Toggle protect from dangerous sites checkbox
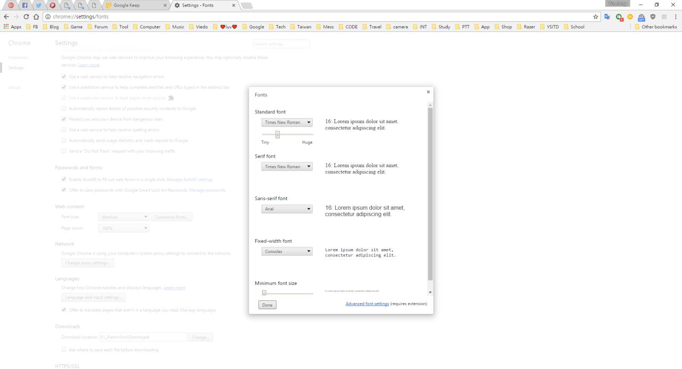The image size is (682, 369). point(64,119)
